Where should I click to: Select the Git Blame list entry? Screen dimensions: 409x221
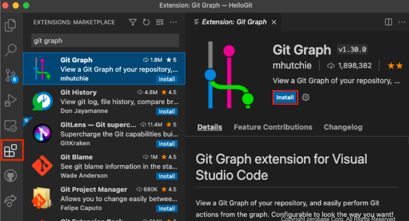(x=104, y=166)
